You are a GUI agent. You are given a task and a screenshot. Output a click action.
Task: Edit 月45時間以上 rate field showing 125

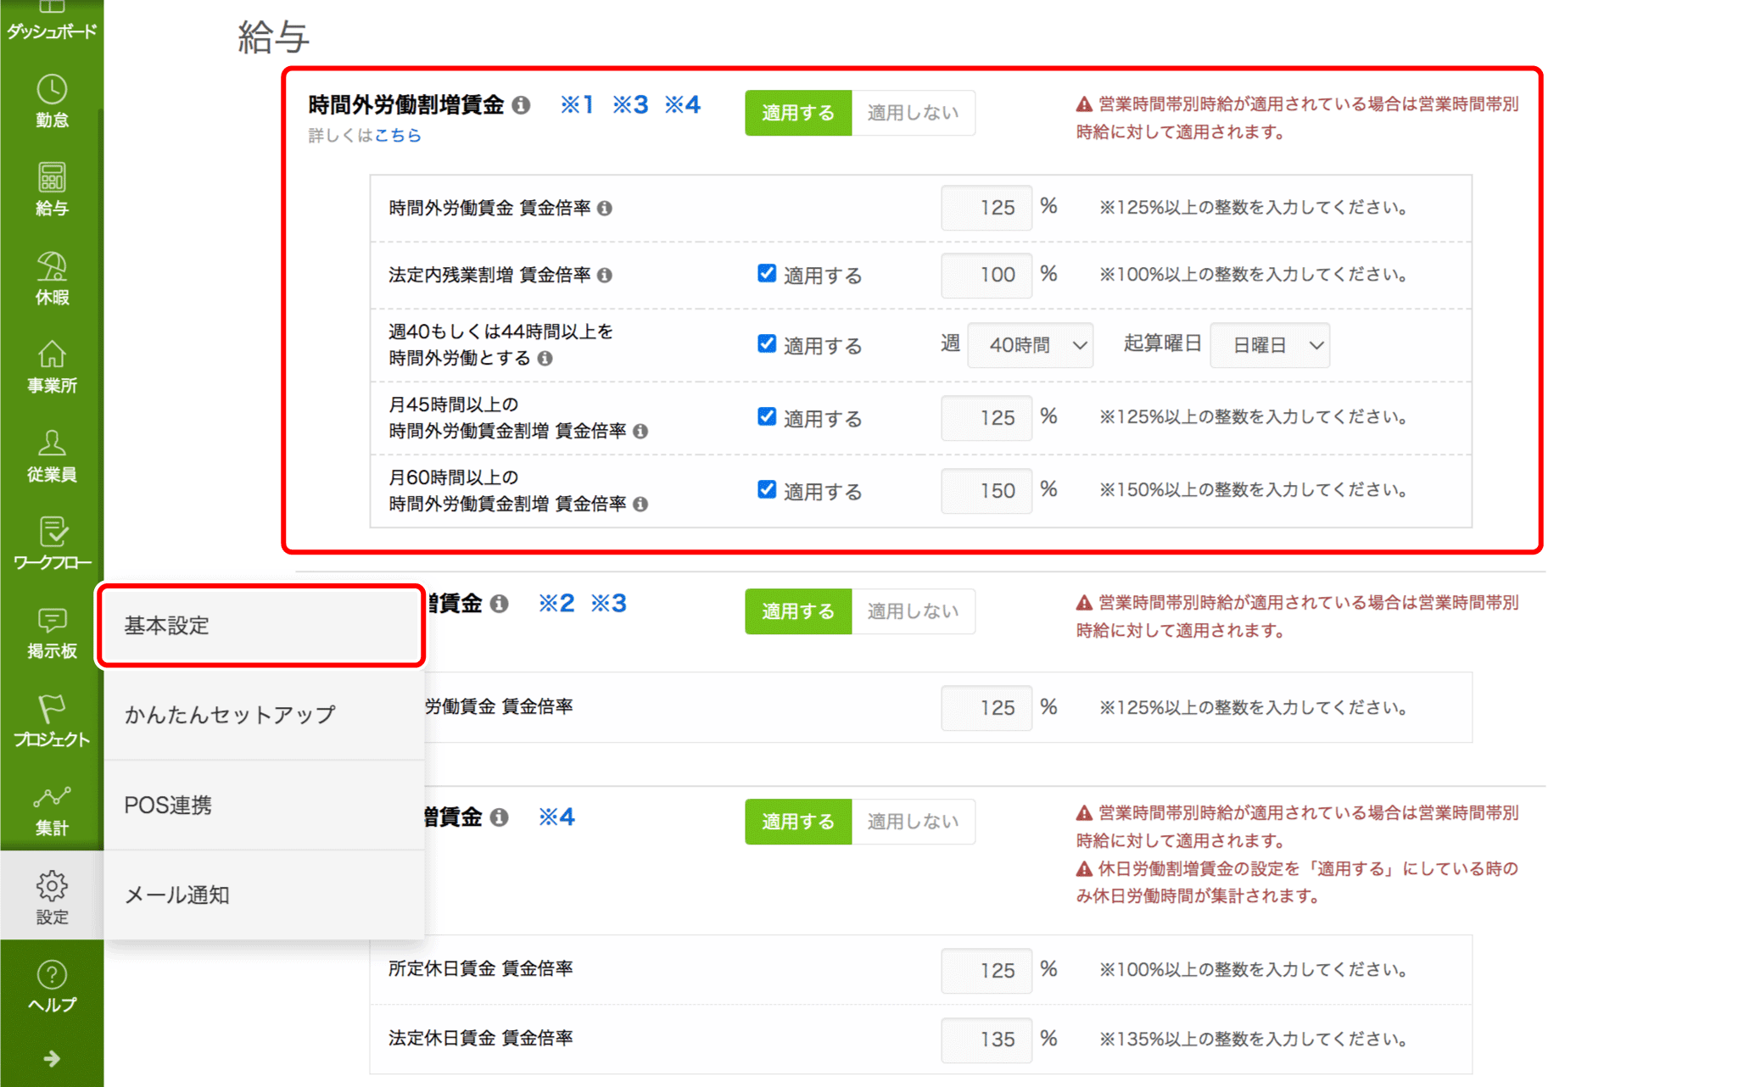(x=986, y=418)
